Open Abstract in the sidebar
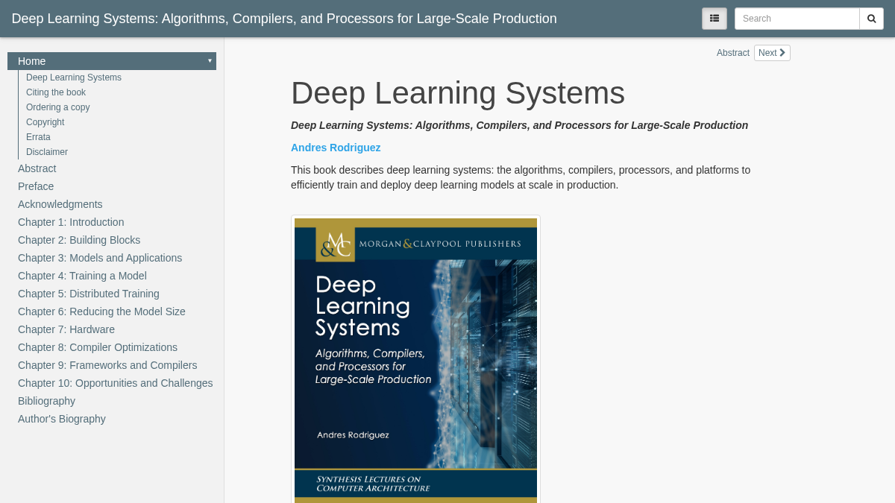This screenshot has height=503, width=895. click(x=37, y=168)
